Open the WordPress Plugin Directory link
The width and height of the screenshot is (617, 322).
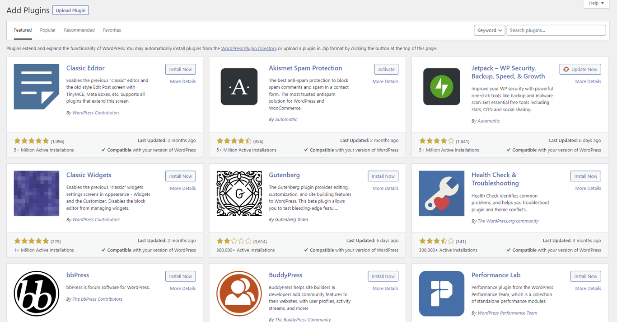pyautogui.click(x=249, y=48)
